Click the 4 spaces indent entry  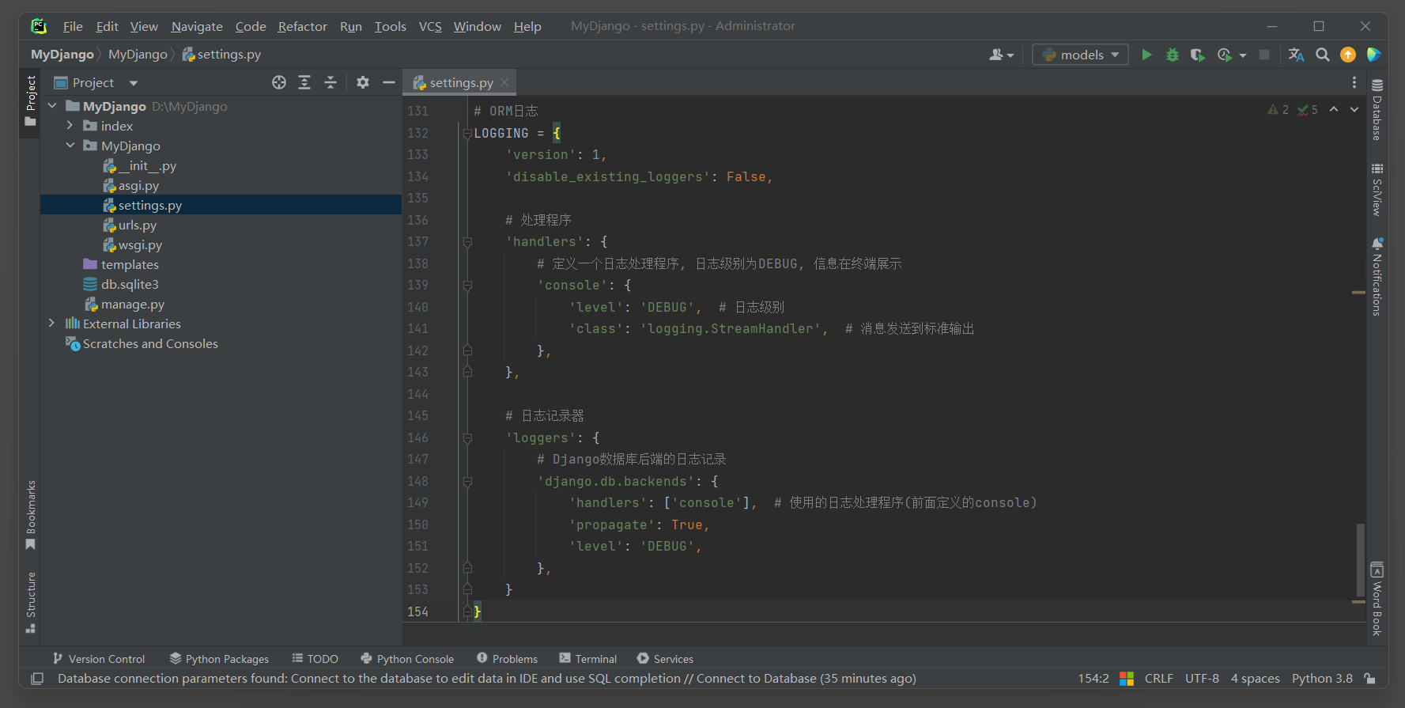tap(1255, 679)
